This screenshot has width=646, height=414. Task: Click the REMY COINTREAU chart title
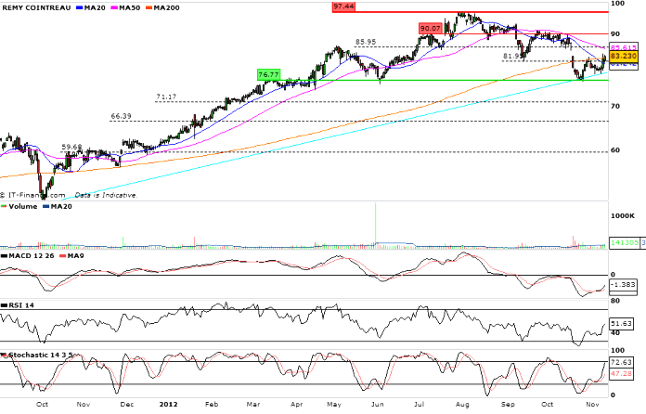(x=37, y=7)
